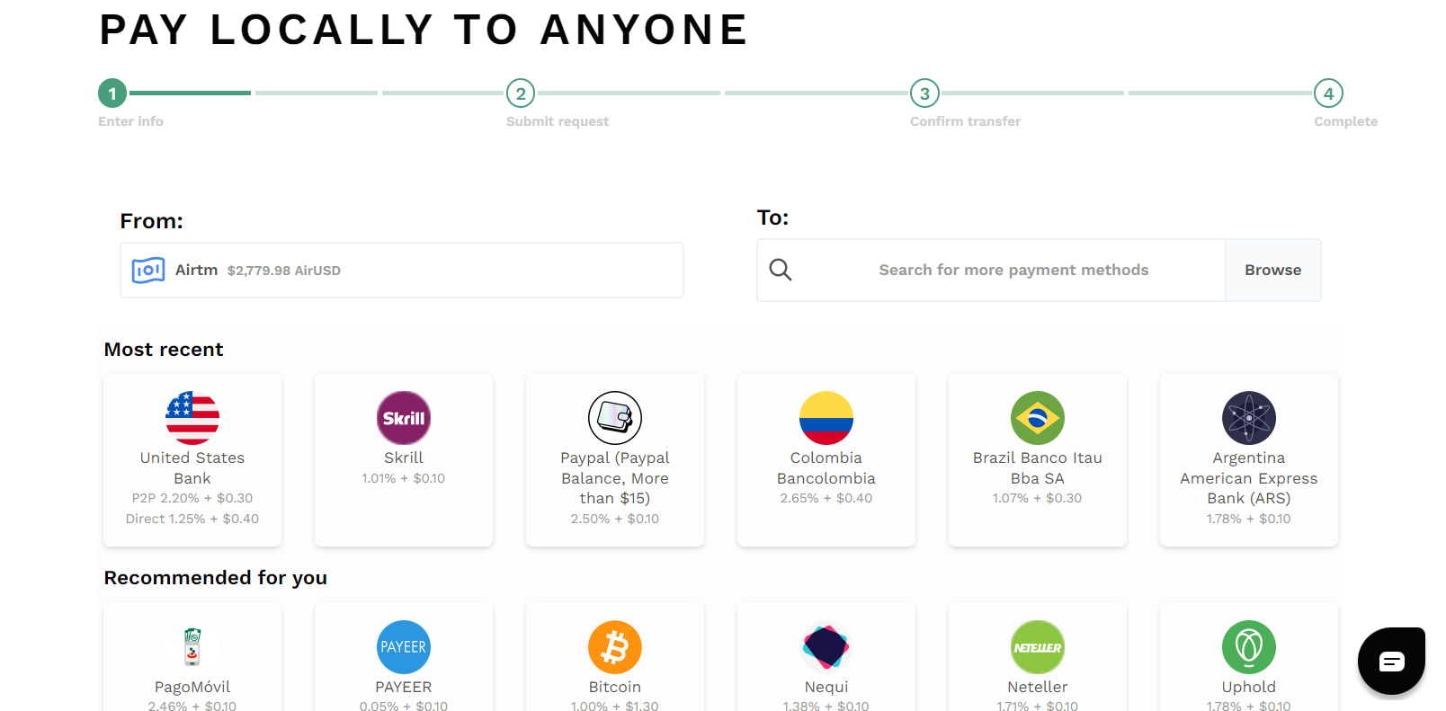Focus the payment methods search field
This screenshot has width=1446, height=711.
click(x=1013, y=270)
